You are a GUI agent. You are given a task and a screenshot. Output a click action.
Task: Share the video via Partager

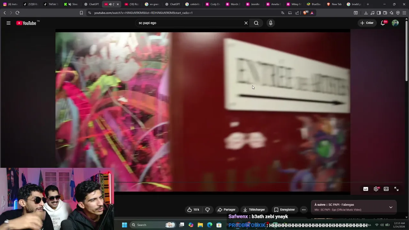click(227, 210)
